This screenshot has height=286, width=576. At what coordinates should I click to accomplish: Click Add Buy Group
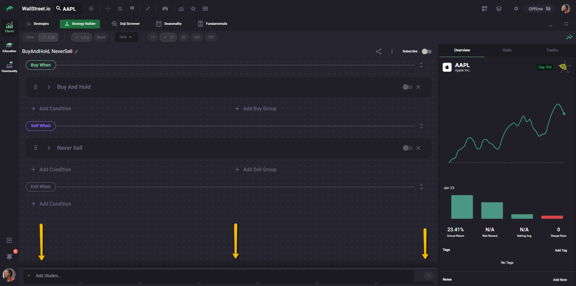256,108
